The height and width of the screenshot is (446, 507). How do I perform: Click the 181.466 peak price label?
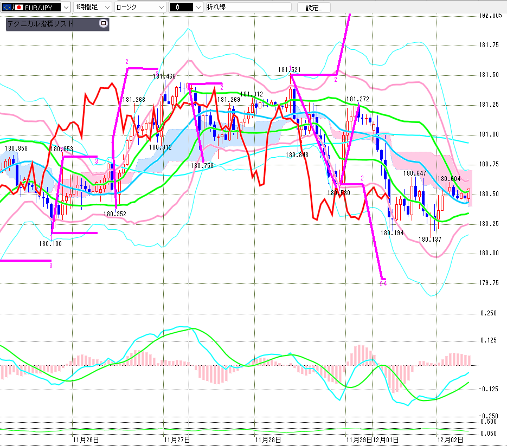[164, 76]
